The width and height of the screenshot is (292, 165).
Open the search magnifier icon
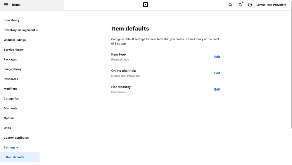pos(230,5)
